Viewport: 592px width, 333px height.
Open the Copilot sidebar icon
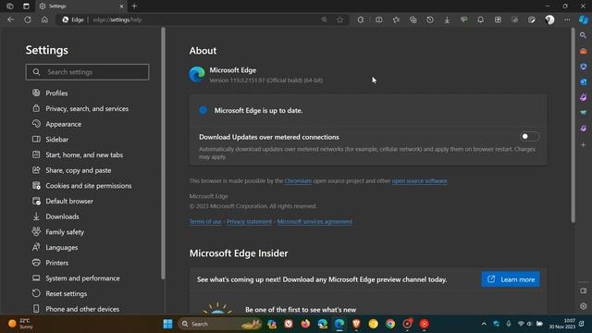coord(584,19)
